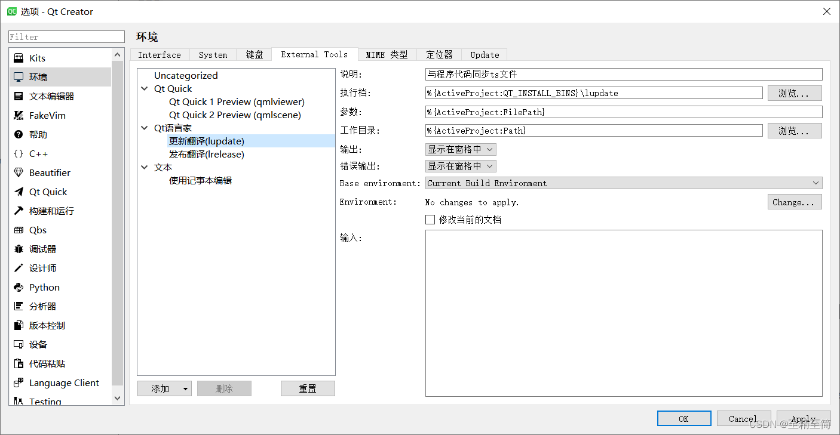Click inside the Filter search field
840x435 pixels.
point(66,36)
